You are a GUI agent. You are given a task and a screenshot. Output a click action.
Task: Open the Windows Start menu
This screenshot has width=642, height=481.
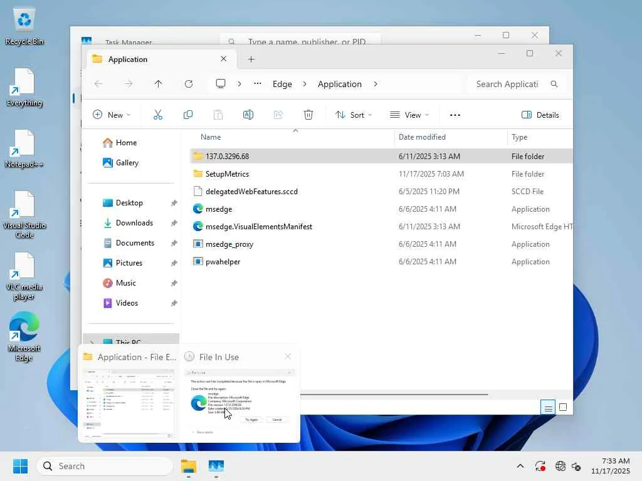(x=21, y=466)
